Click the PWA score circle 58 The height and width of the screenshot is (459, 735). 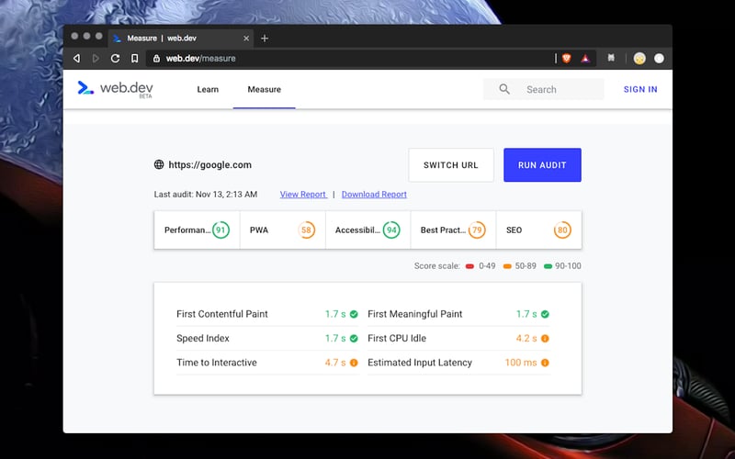click(x=306, y=230)
